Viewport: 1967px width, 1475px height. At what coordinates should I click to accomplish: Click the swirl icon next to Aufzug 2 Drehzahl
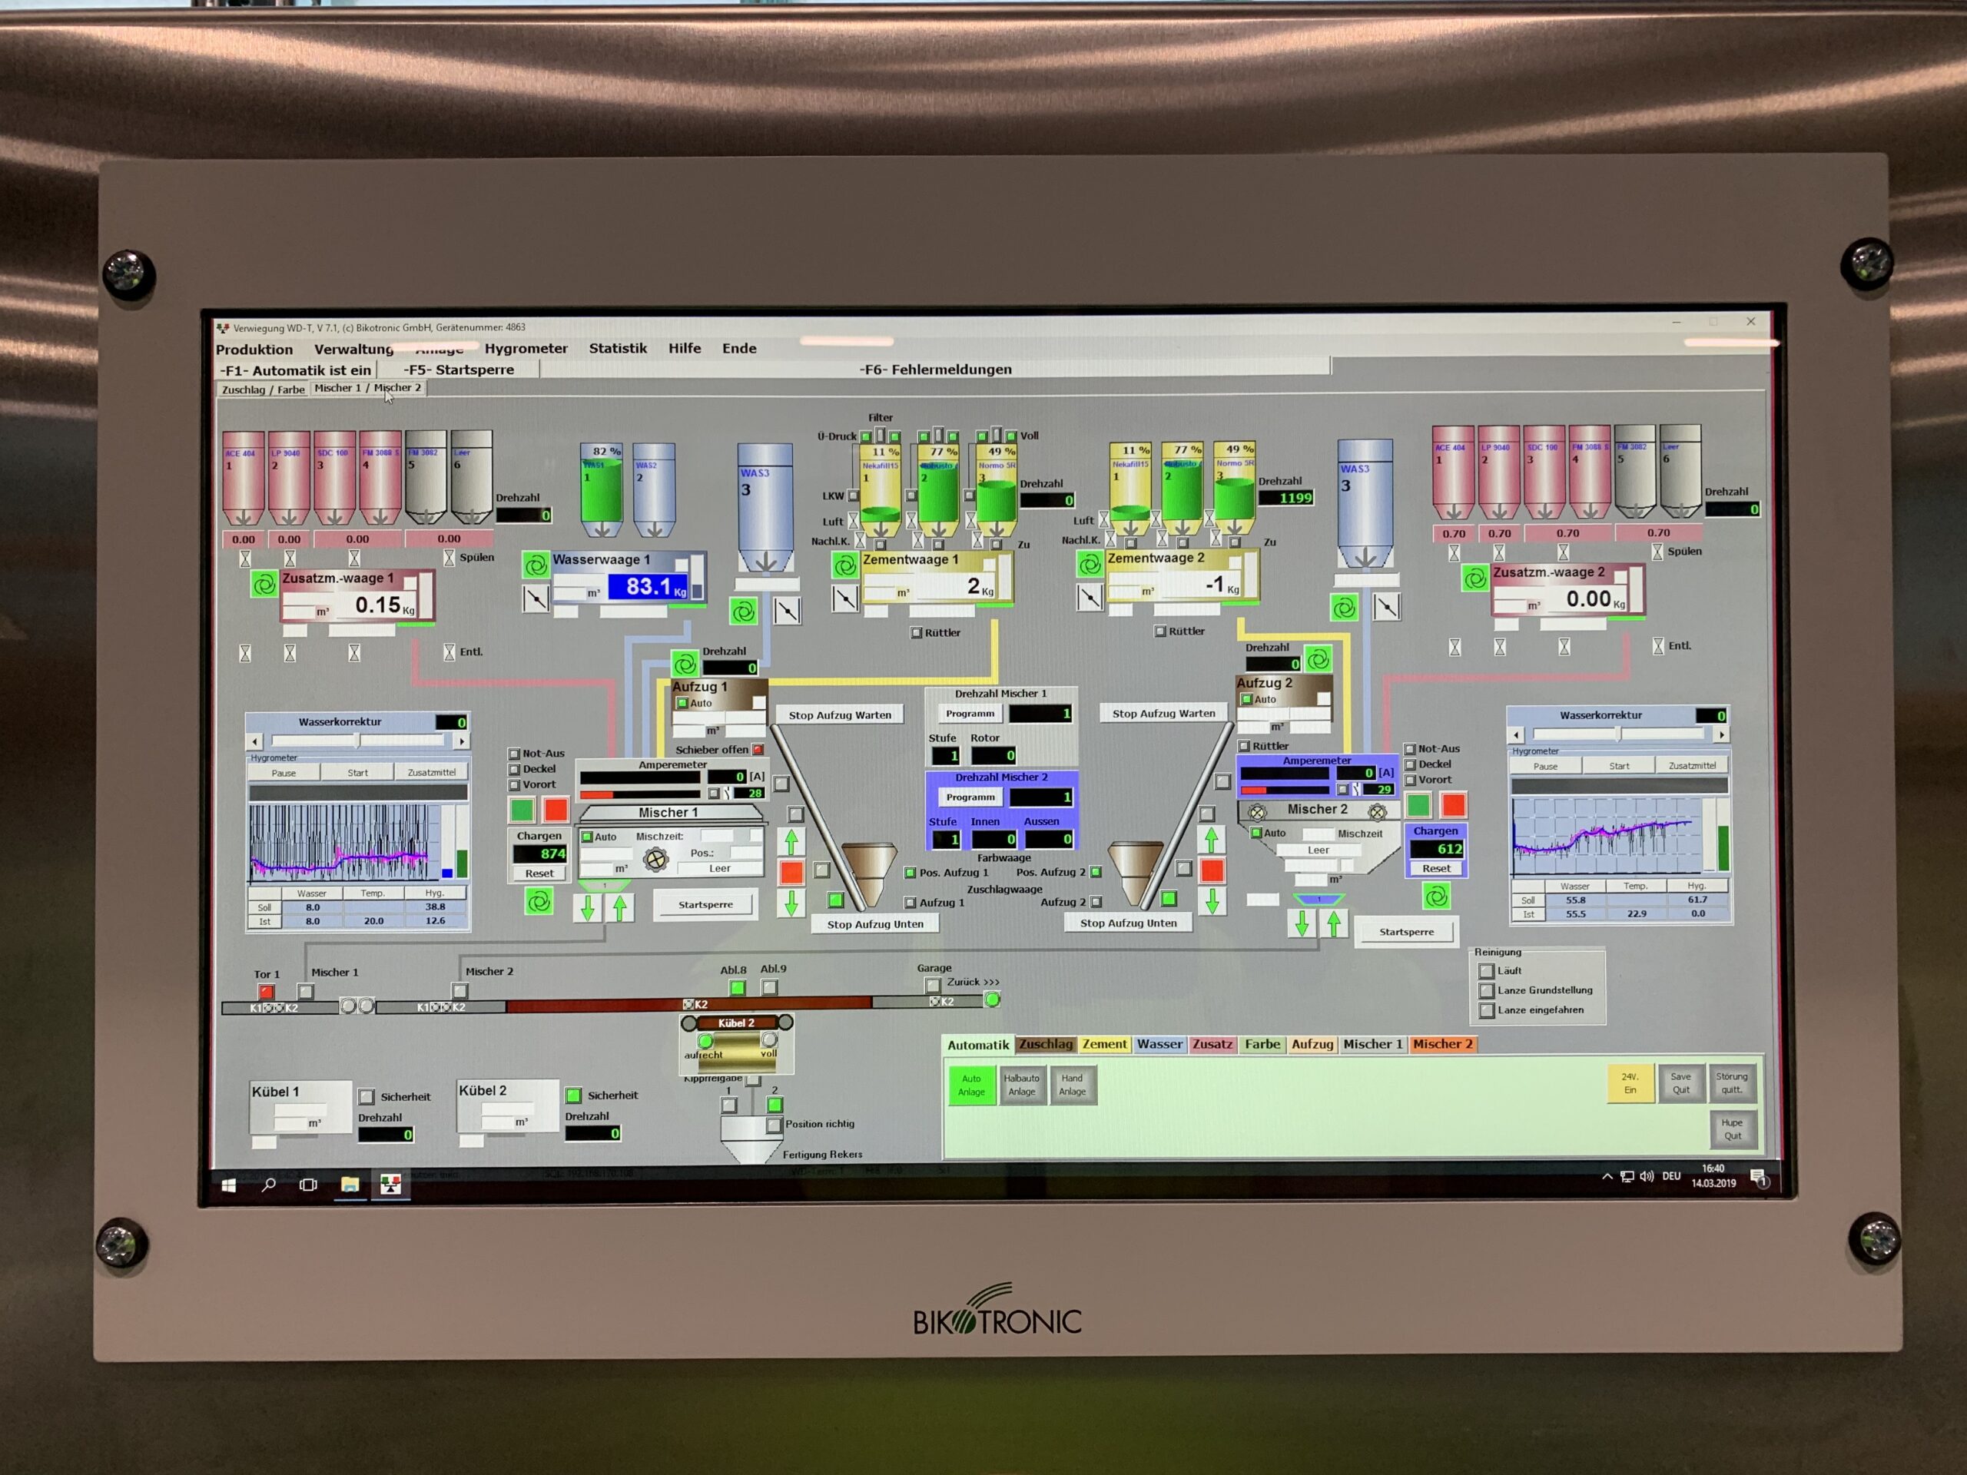[x=1318, y=659]
